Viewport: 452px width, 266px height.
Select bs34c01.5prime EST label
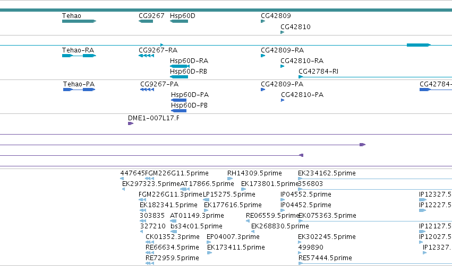197,226
